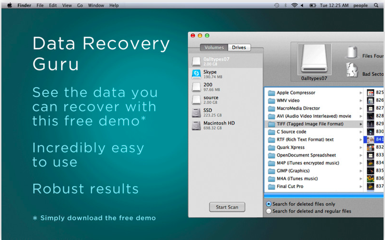Select M4P (iTunes encrypted music) row
The height and width of the screenshot is (240, 385).
[x=314, y=163]
